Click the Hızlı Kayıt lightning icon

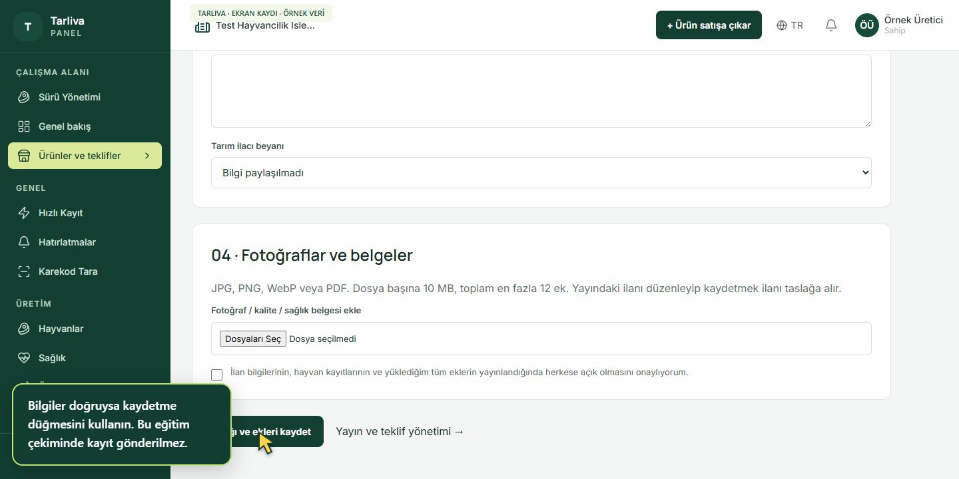click(24, 213)
